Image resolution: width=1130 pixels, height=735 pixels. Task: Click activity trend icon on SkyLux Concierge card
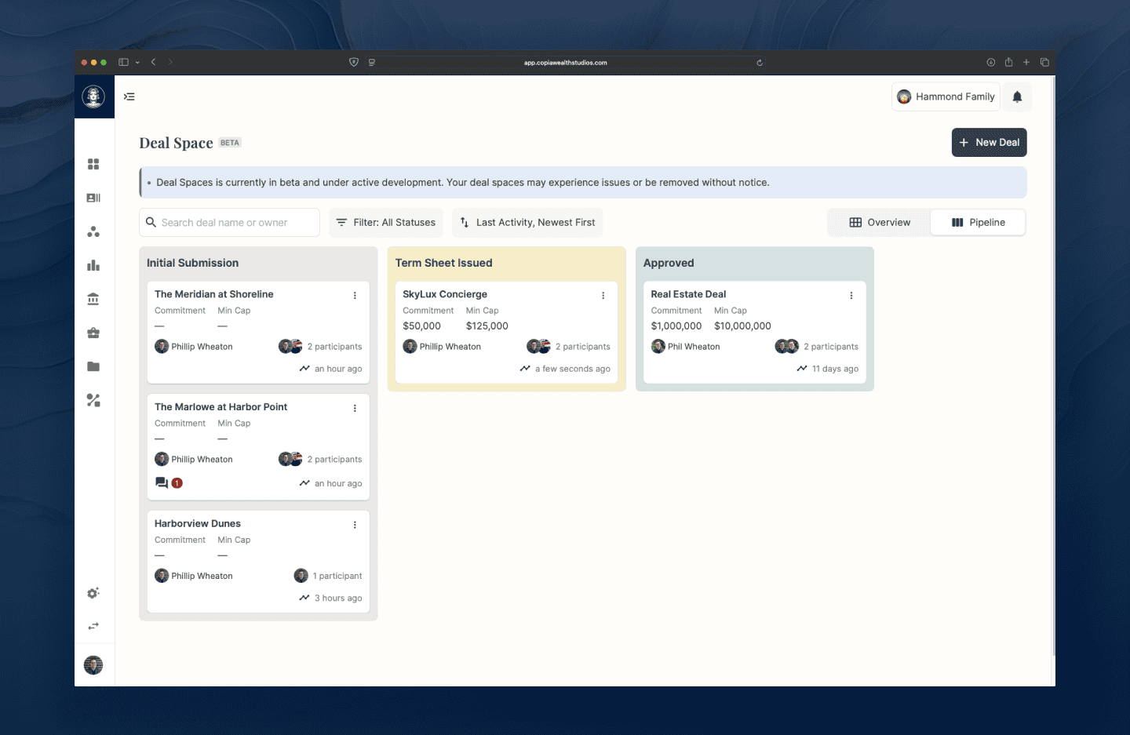tap(525, 369)
